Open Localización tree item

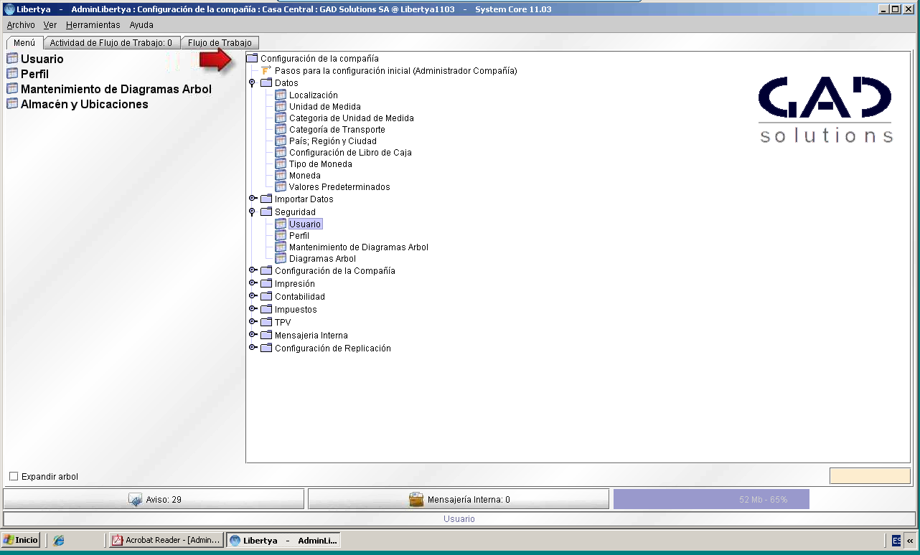pos(314,95)
